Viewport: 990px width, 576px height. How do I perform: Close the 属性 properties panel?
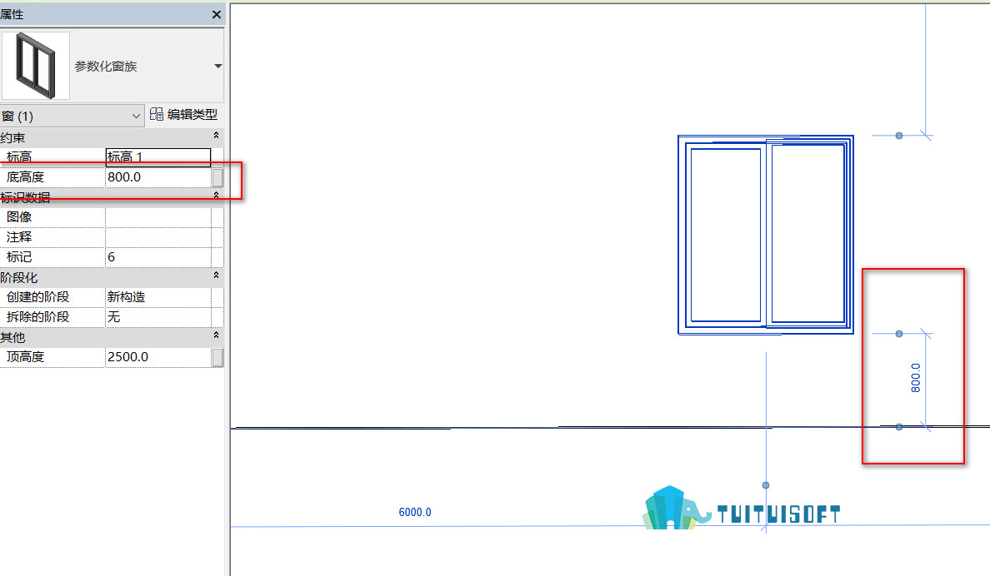click(217, 14)
